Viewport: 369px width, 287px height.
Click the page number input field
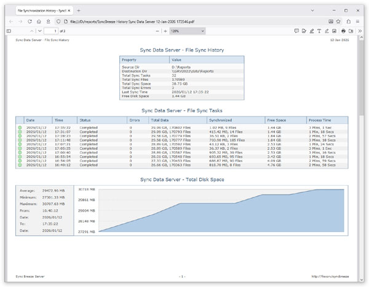[51, 31]
